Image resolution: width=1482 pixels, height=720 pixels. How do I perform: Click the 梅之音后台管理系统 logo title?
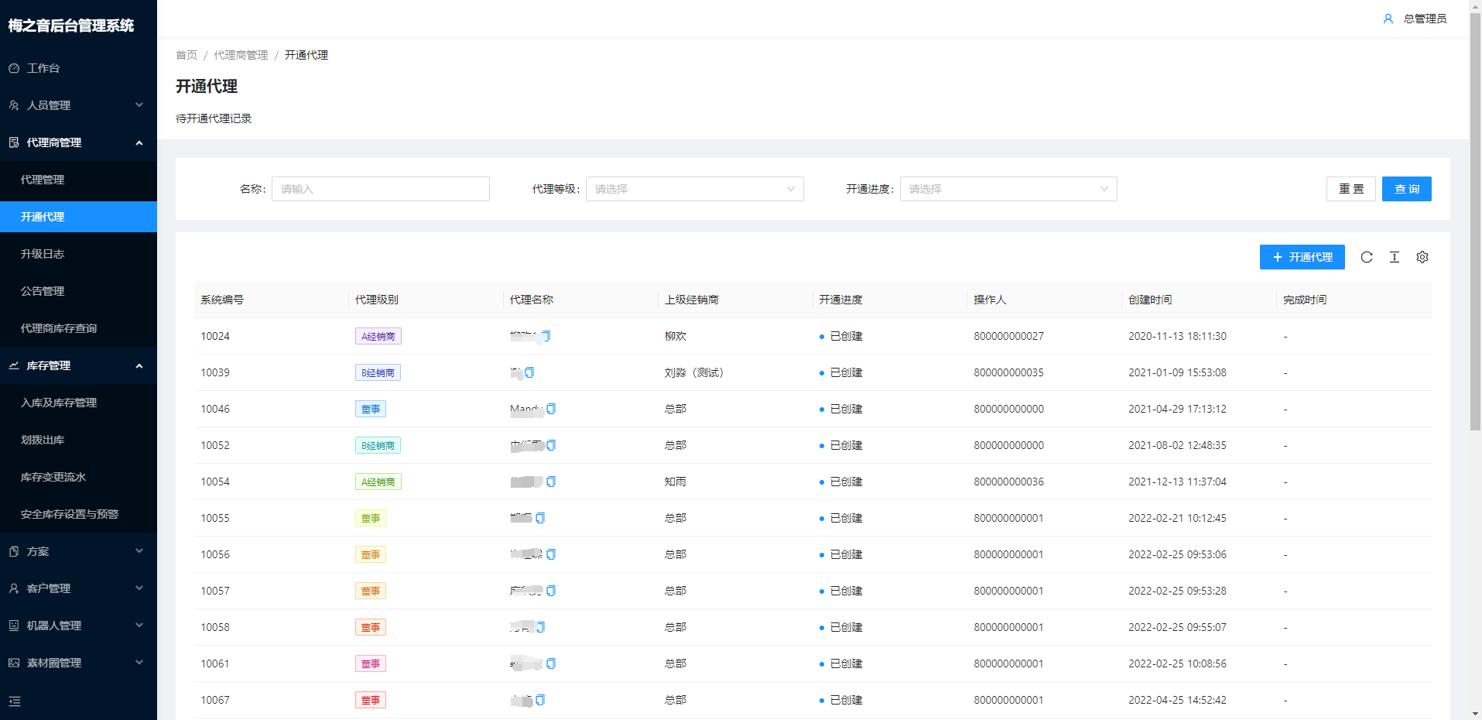(x=71, y=26)
